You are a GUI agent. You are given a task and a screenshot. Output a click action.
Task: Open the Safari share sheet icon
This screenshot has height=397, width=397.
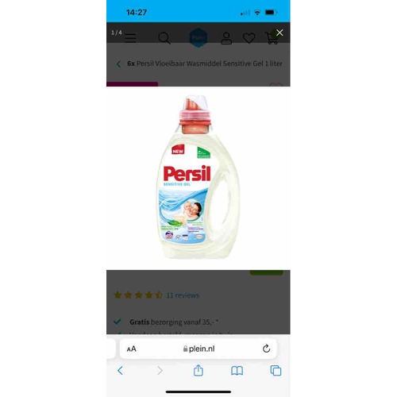(x=198, y=370)
